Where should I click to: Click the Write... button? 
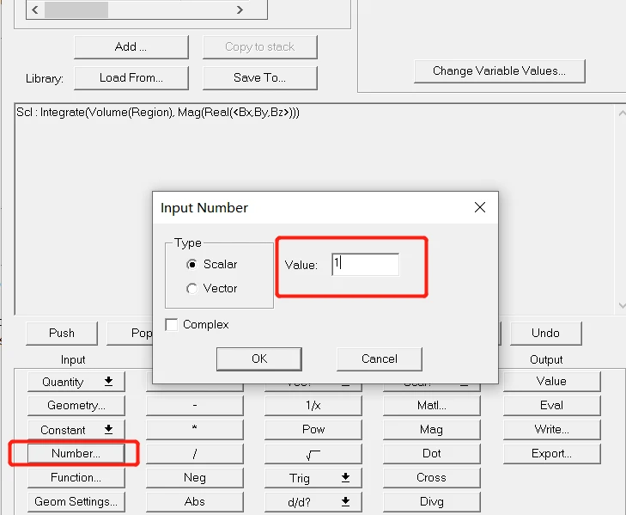[552, 429]
